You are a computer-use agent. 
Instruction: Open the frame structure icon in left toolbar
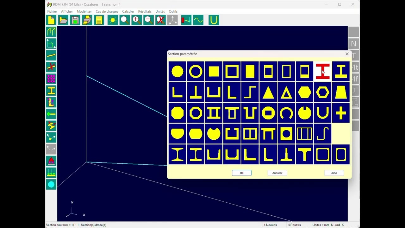pos(51,32)
